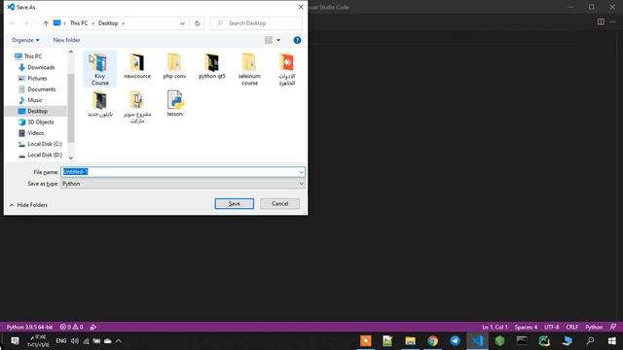The image size is (623, 350).
Task: Click the CRLF line ending status
Action: (x=572, y=327)
